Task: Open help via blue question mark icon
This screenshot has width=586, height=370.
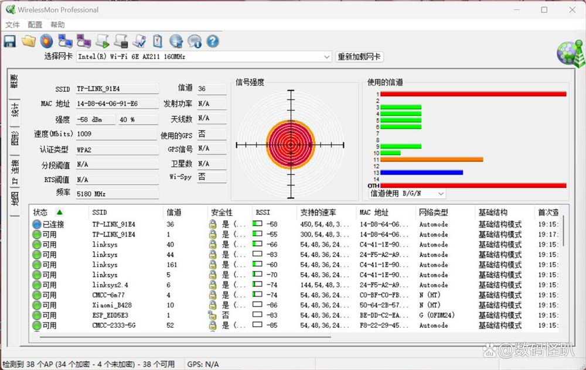Action: click(x=213, y=41)
